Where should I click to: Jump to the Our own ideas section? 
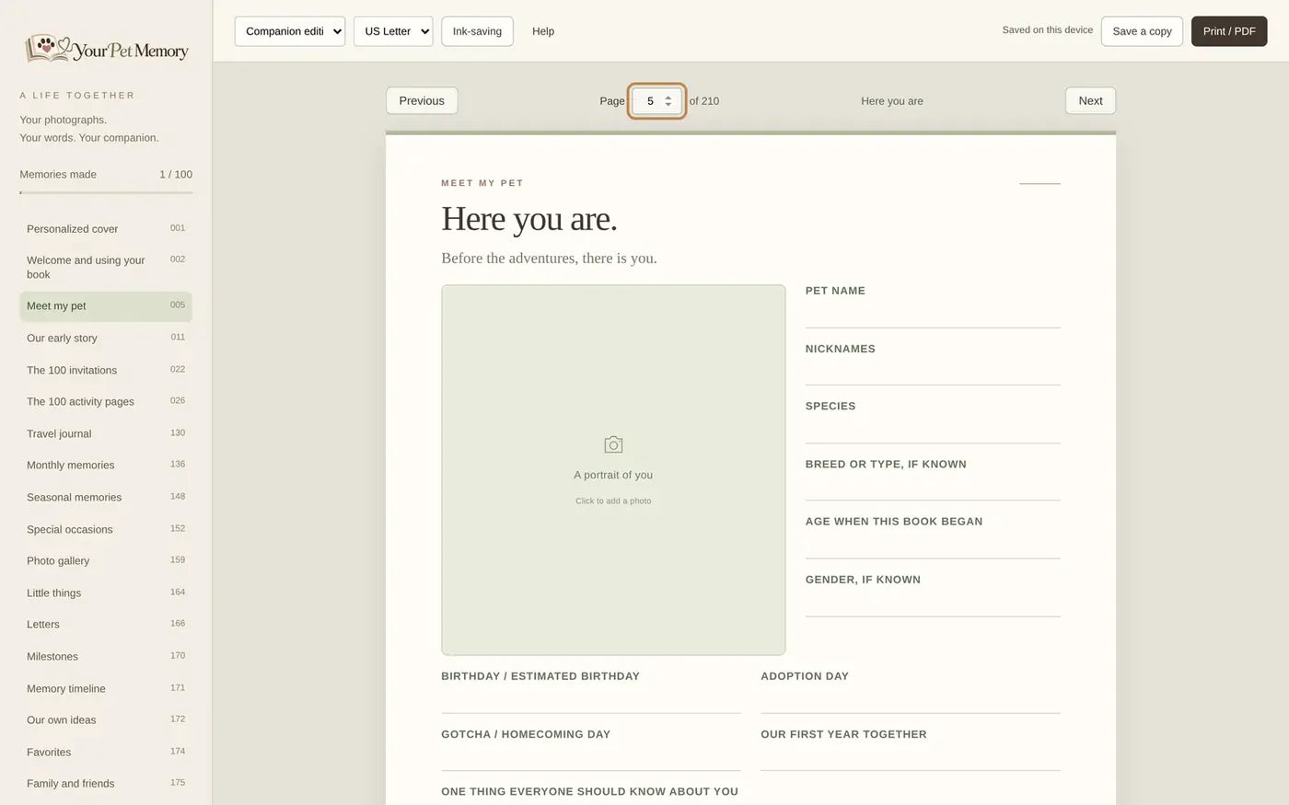point(106,719)
